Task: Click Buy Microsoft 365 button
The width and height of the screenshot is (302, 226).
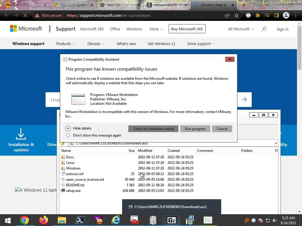Action: 187,29
